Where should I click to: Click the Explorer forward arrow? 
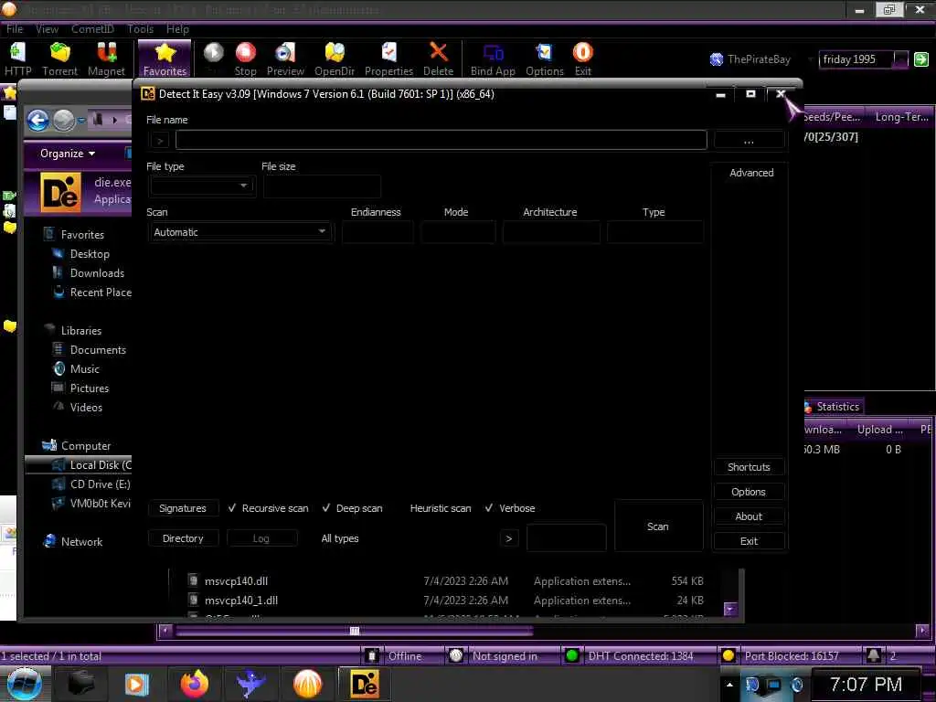coord(64,121)
